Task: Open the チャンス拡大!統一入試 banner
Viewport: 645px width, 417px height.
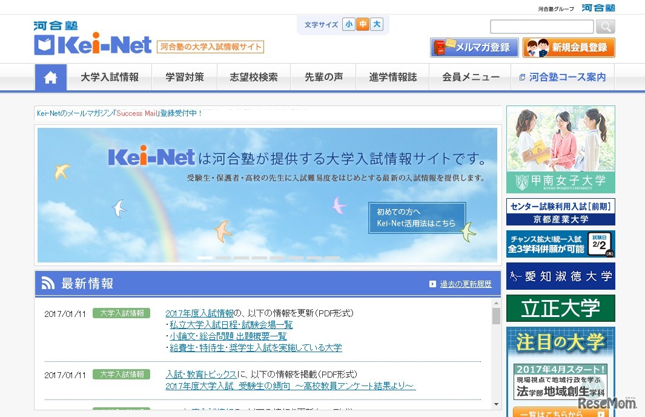Action: 561,244
